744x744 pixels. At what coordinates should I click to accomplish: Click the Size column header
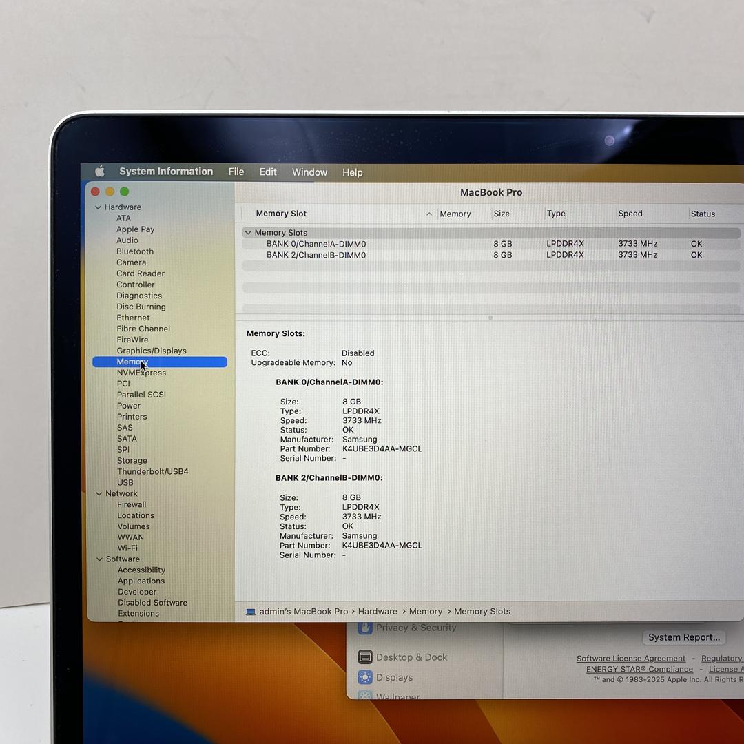[502, 214]
